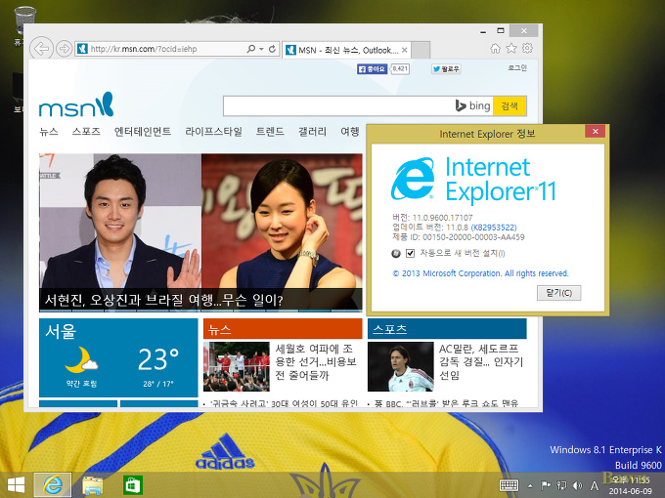The width and height of the screenshot is (665, 498).
Task: Click the 로그인 link
Action: click(517, 67)
